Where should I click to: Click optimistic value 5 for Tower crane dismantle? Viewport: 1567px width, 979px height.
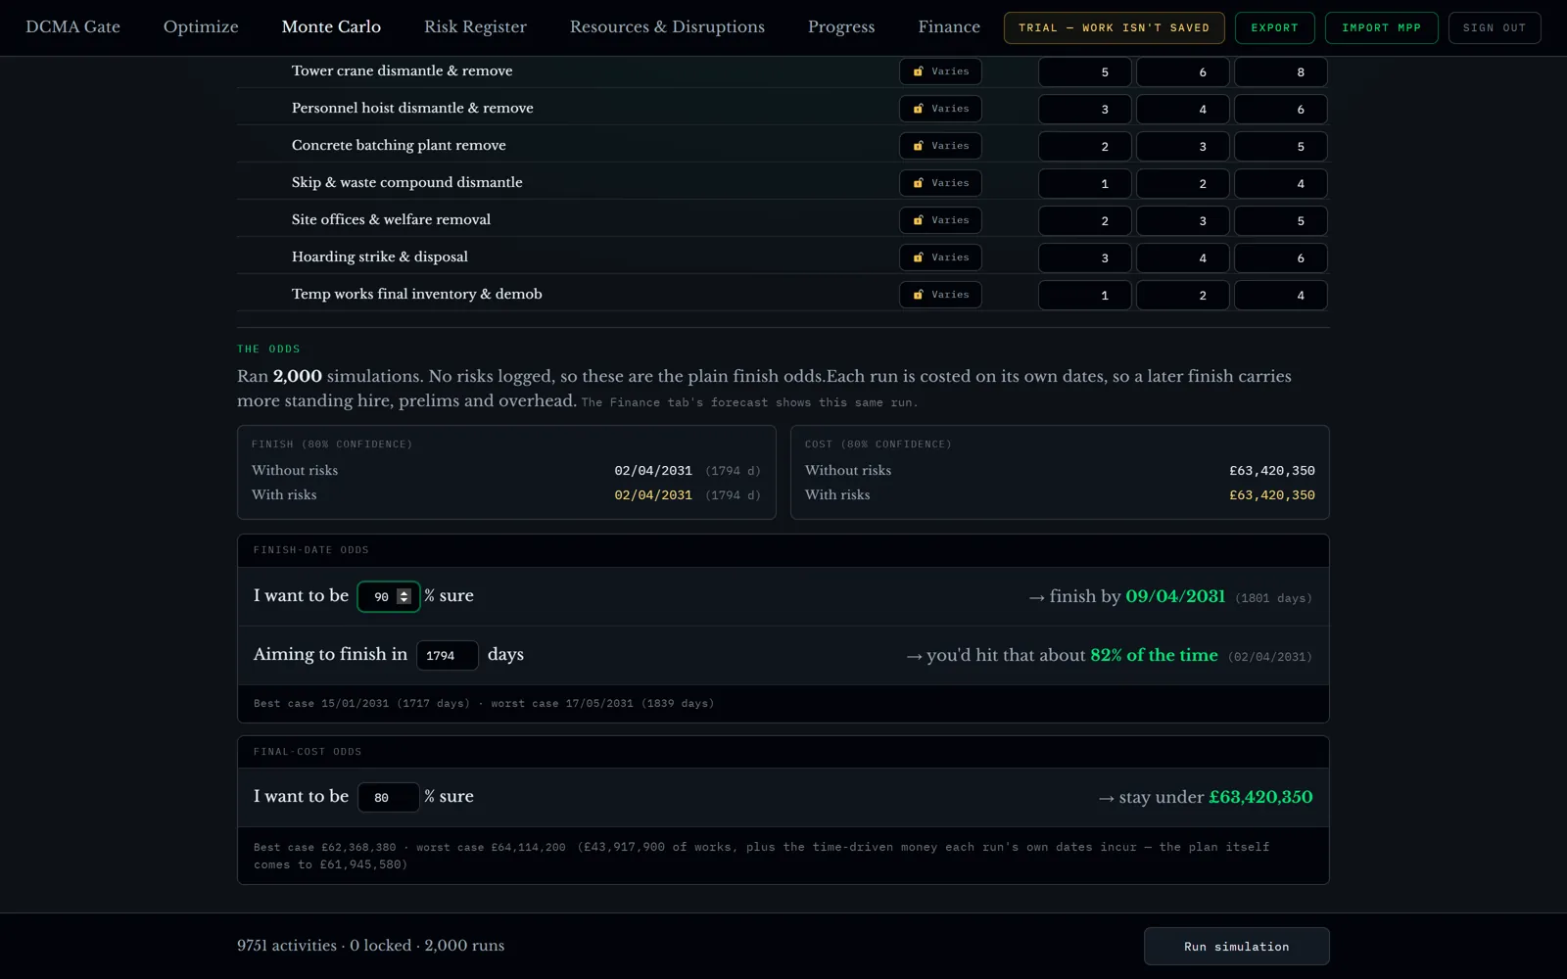(x=1085, y=71)
